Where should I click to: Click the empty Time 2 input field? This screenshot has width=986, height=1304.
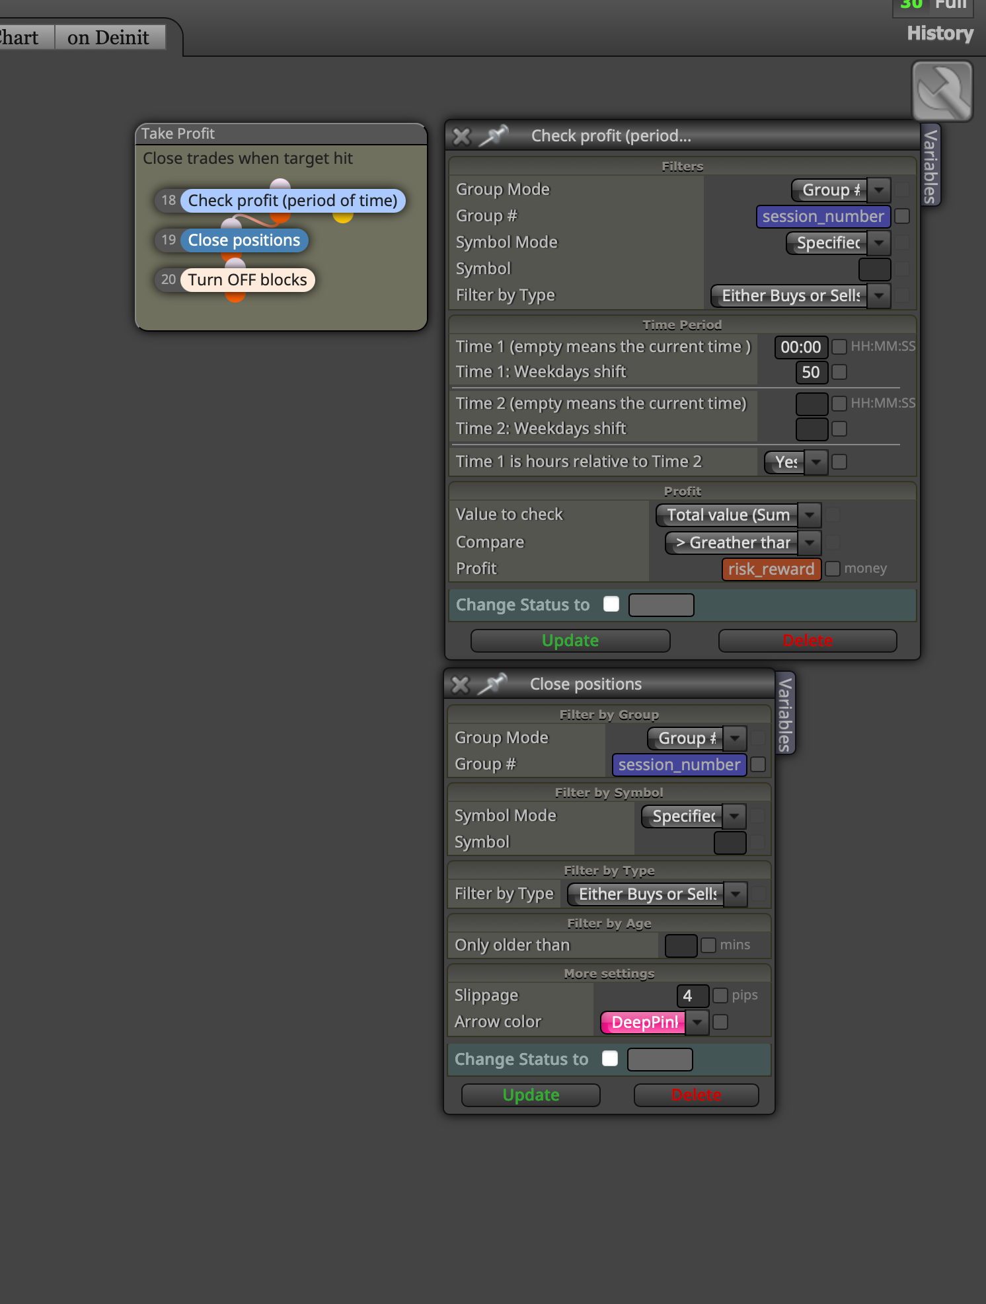(812, 404)
